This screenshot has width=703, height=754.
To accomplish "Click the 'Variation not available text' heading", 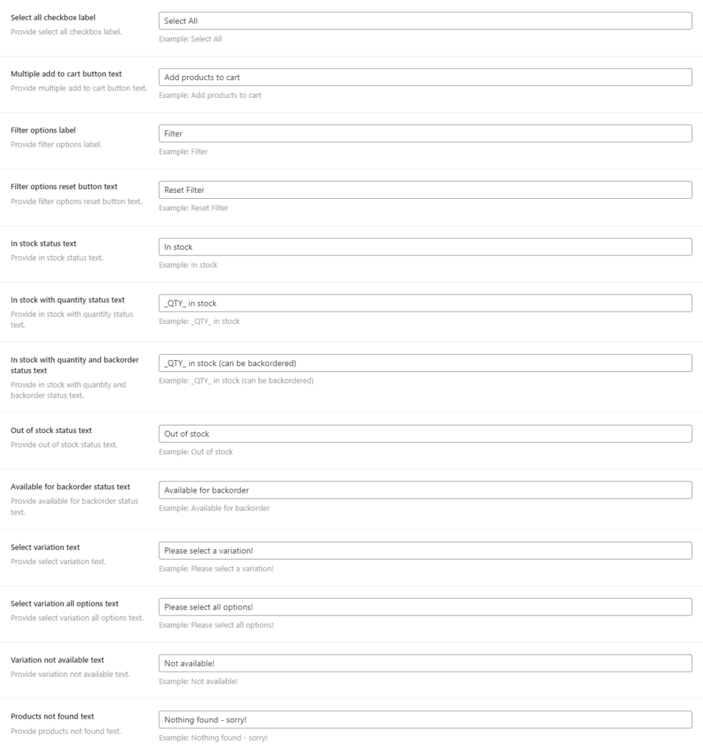I will (57, 660).
